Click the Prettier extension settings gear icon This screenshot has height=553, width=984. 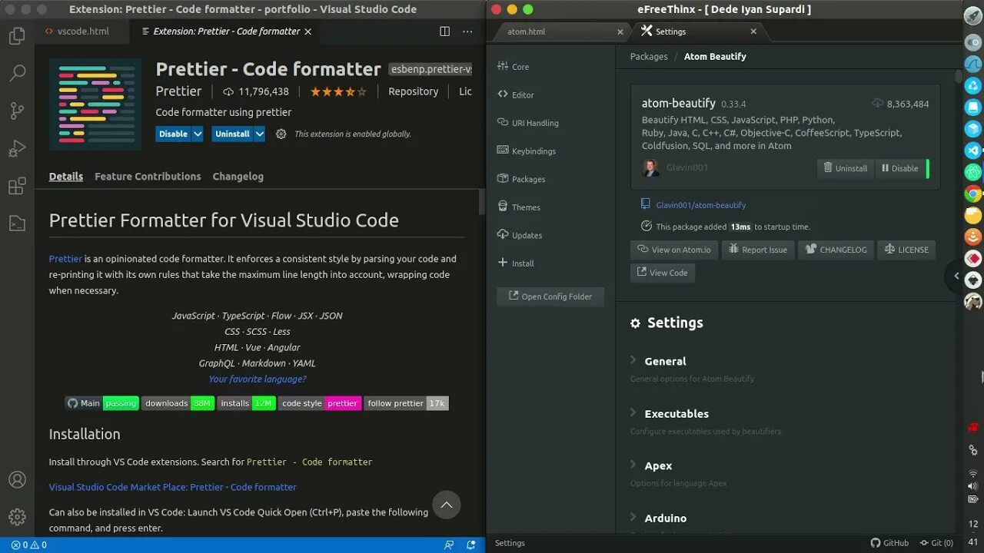[x=281, y=134]
